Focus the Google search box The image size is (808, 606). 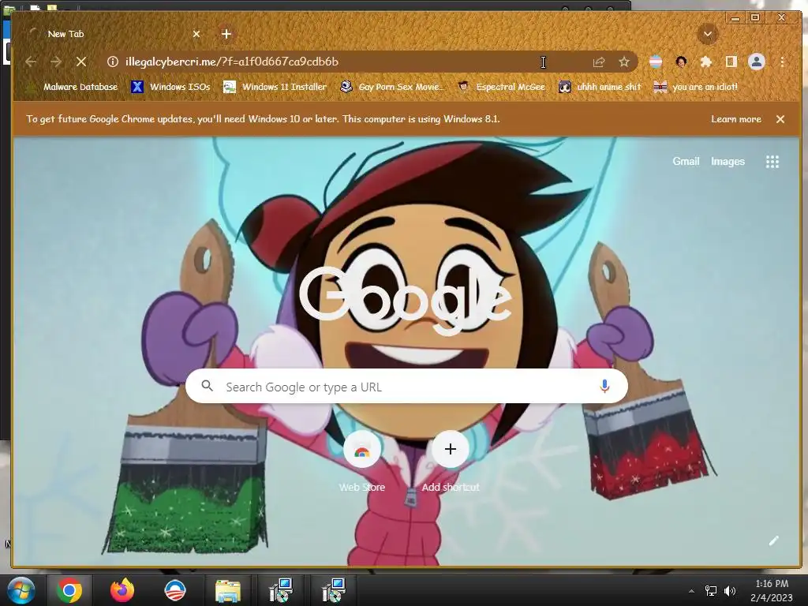[x=406, y=387]
